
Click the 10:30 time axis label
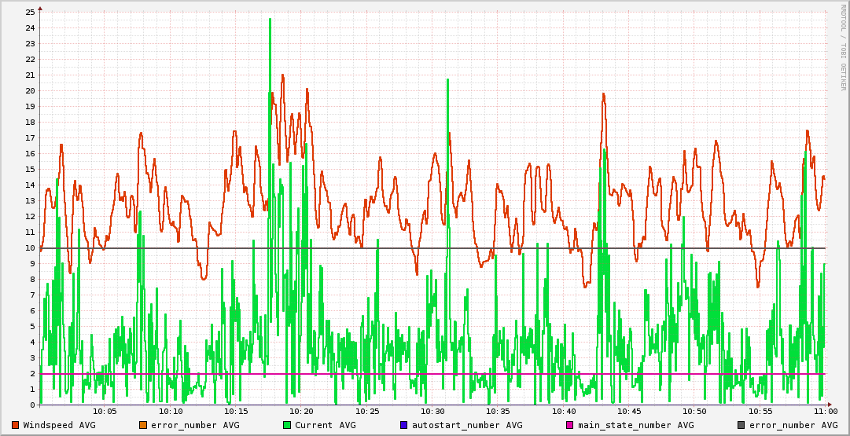pos(432,412)
